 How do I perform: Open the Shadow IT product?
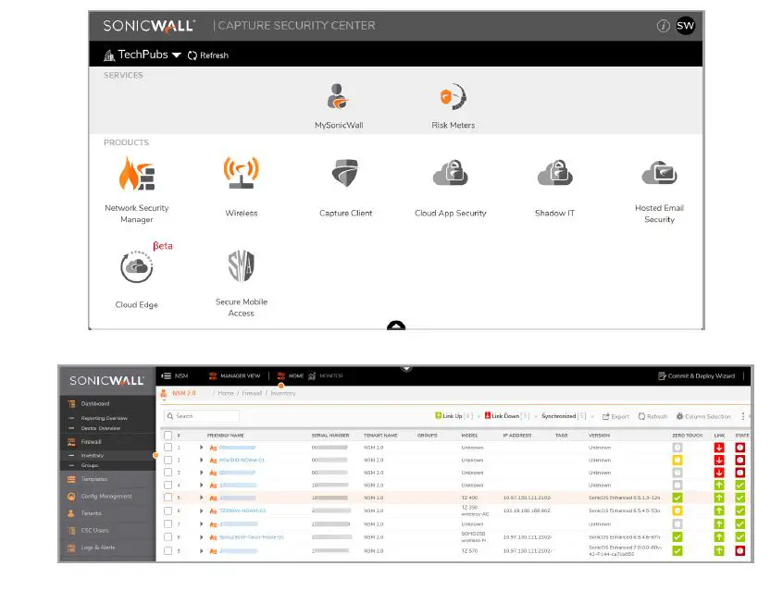554,173
